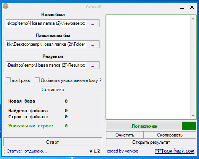Select the Статистика tab label
The image size is (199, 159).
[53, 90]
